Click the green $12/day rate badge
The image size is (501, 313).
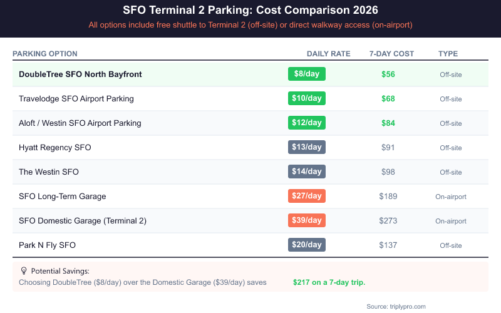point(307,123)
